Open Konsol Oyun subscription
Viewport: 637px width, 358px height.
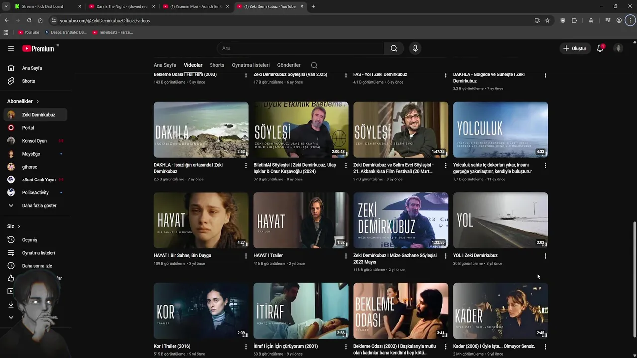click(x=35, y=141)
